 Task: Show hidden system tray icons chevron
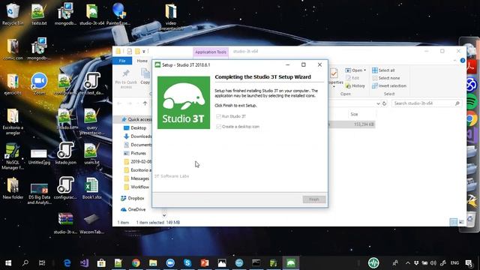pos(408,262)
